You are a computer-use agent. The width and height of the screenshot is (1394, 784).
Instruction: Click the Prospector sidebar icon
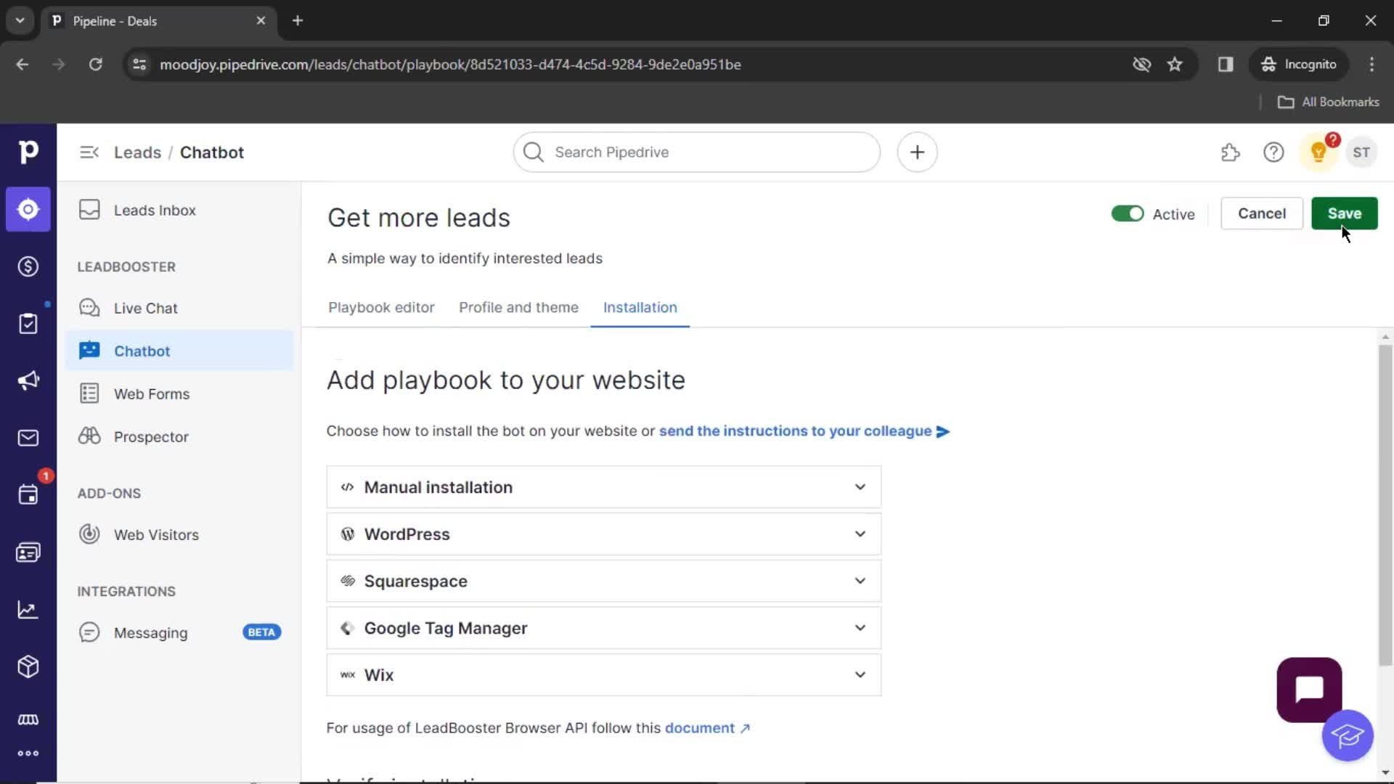(89, 436)
